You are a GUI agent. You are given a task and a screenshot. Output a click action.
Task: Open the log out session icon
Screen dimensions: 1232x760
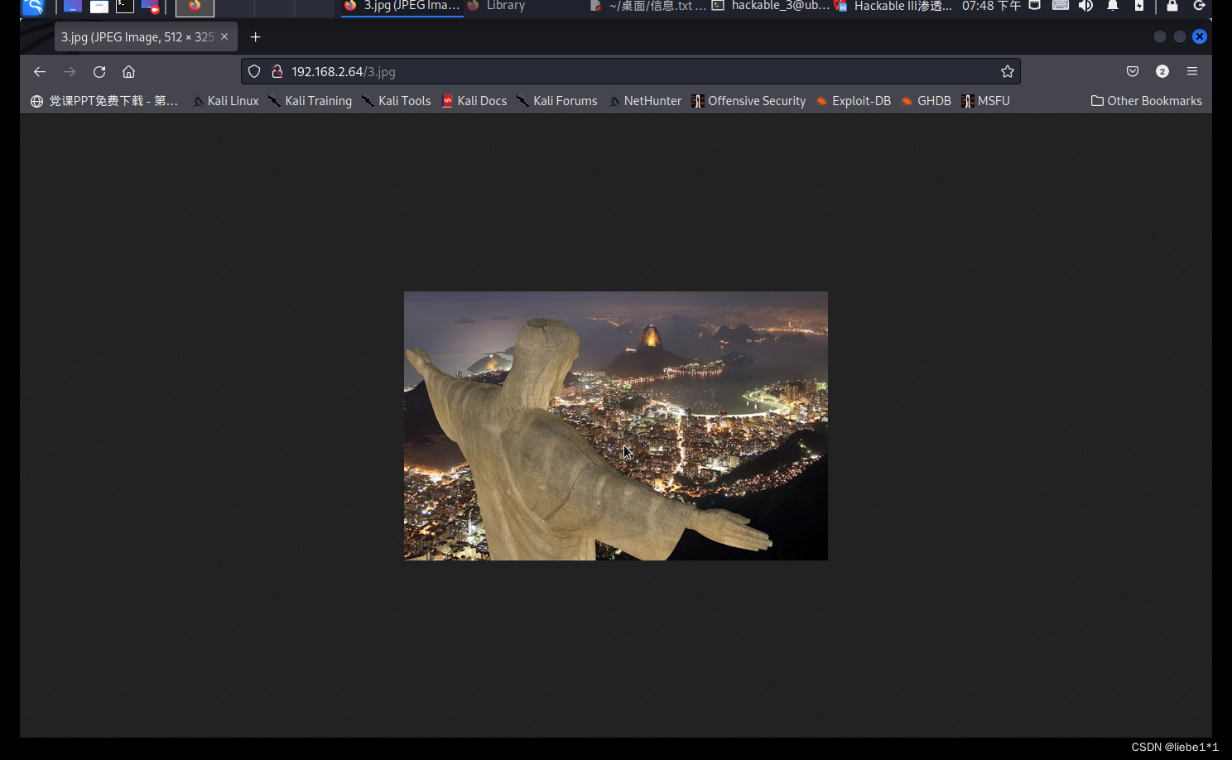pos(1199,6)
